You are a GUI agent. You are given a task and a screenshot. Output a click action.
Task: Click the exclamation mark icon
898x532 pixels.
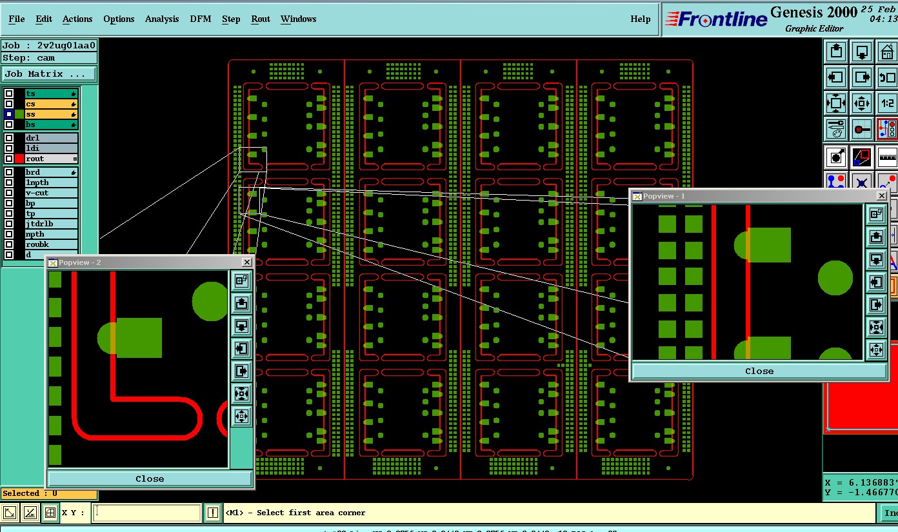click(213, 513)
